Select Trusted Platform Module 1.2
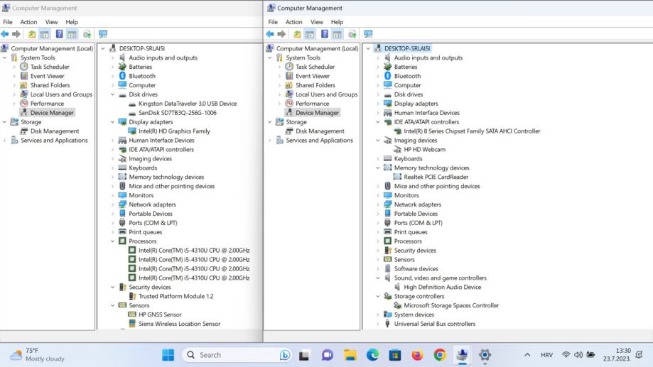Screen dimensions: 653x367 (176, 296)
